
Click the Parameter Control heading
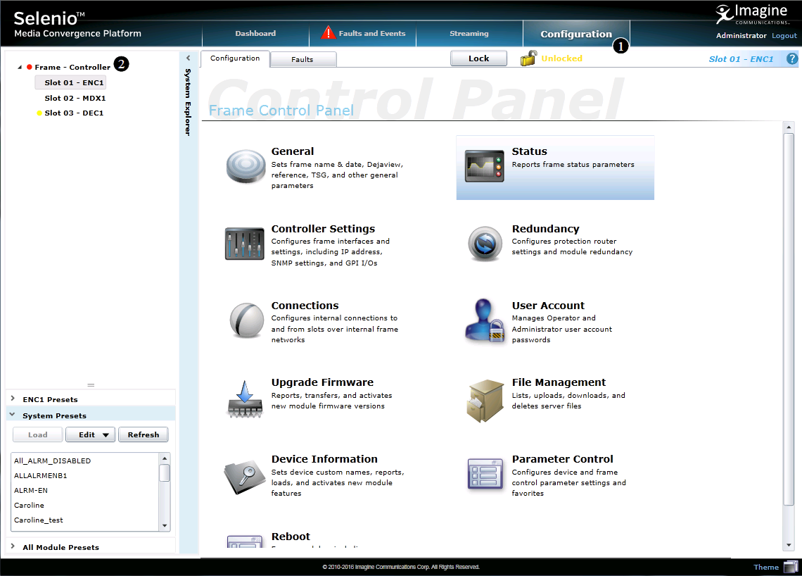click(562, 459)
